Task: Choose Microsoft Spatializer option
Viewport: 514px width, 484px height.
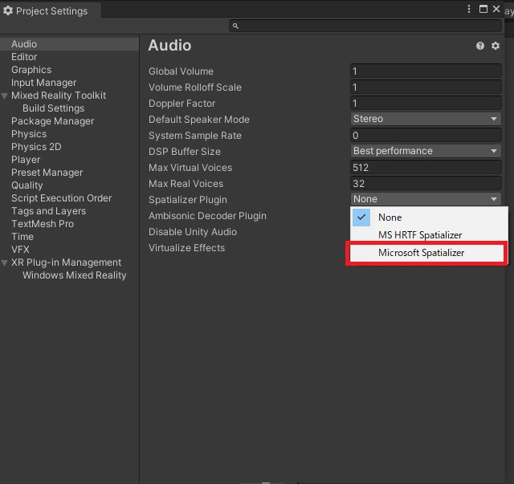Action: [426, 253]
